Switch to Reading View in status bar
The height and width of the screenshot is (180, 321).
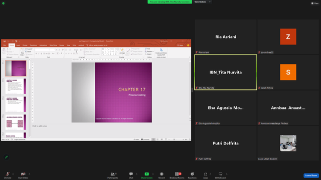click(x=162, y=139)
